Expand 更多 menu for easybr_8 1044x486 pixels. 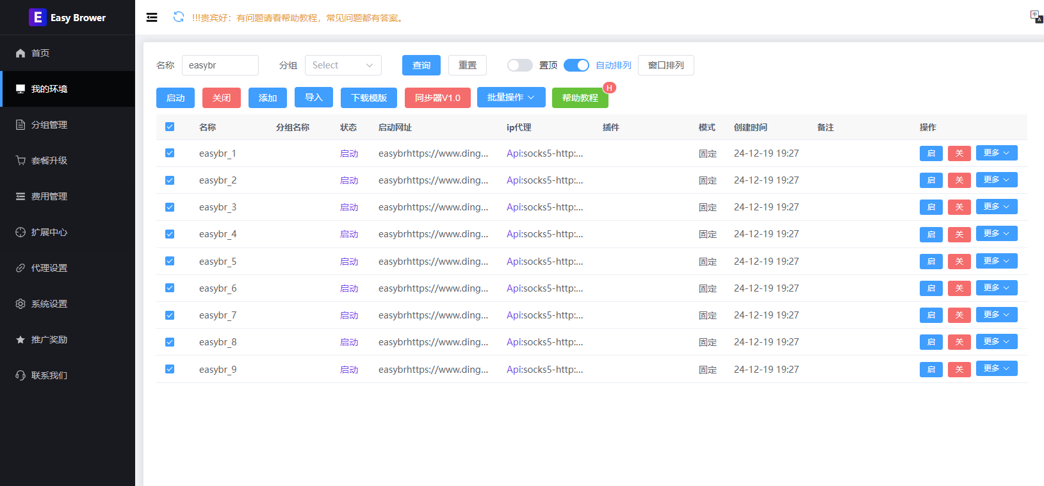pos(997,341)
